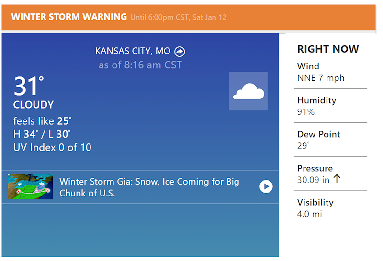The width and height of the screenshot is (383, 261).
Task: Click the Dew Point 29° value
Action: tap(303, 146)
